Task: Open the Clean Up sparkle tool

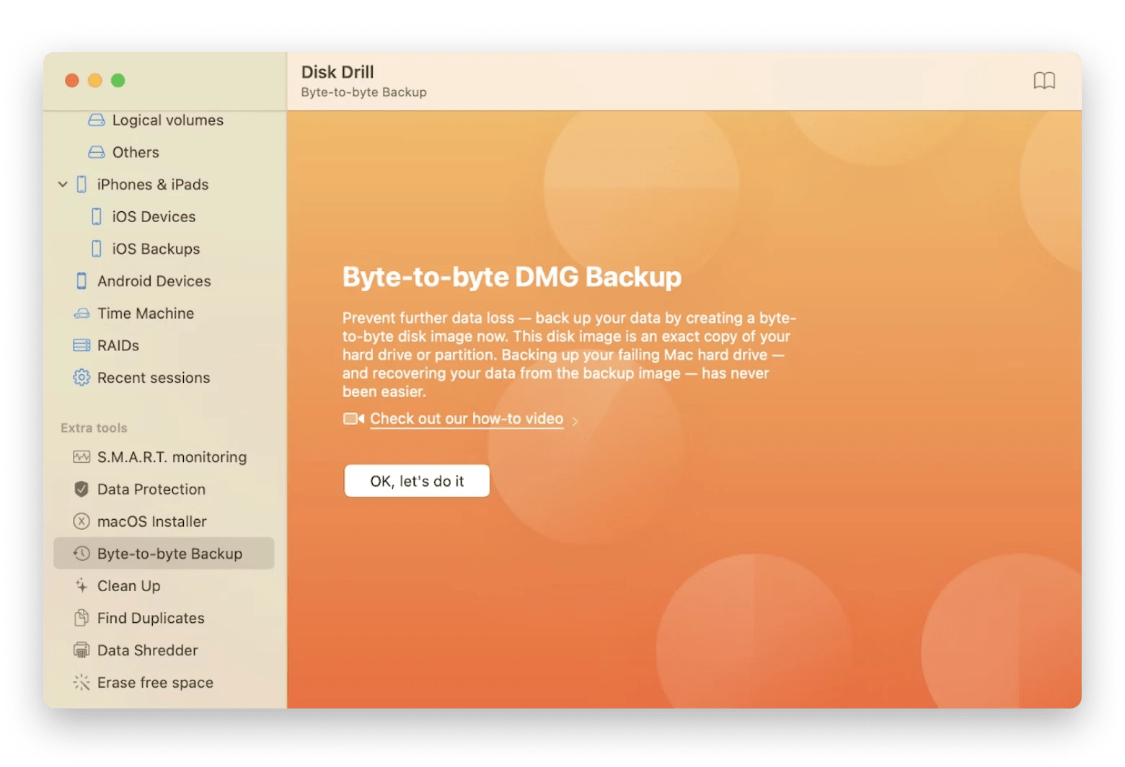Action: [x=81, y=585]
